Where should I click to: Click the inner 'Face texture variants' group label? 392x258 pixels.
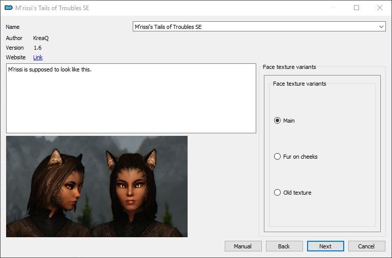299,84
